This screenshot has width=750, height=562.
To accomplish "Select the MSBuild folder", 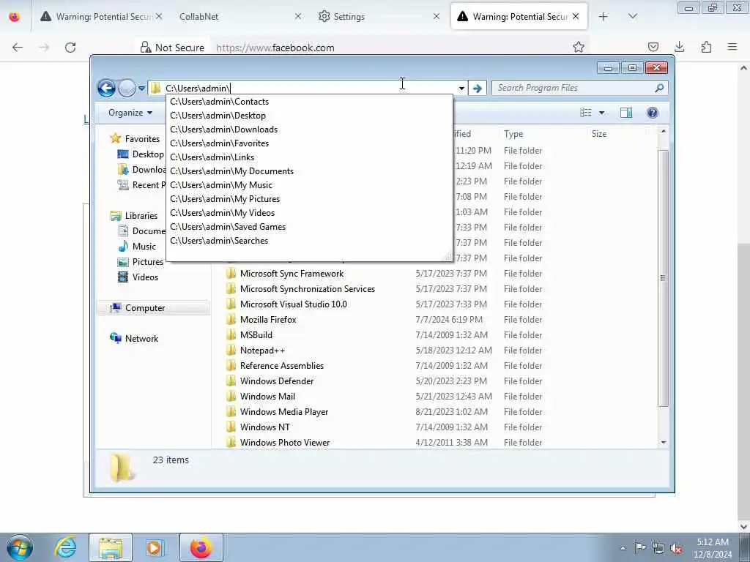I will point(256,335).
